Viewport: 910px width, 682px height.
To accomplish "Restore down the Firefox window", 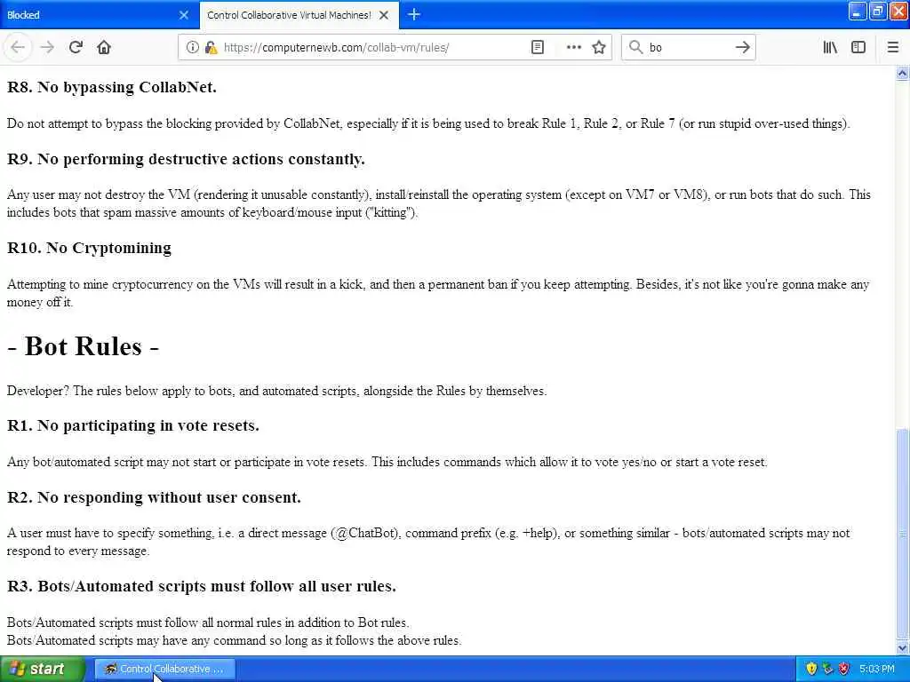I will [877, 12].
